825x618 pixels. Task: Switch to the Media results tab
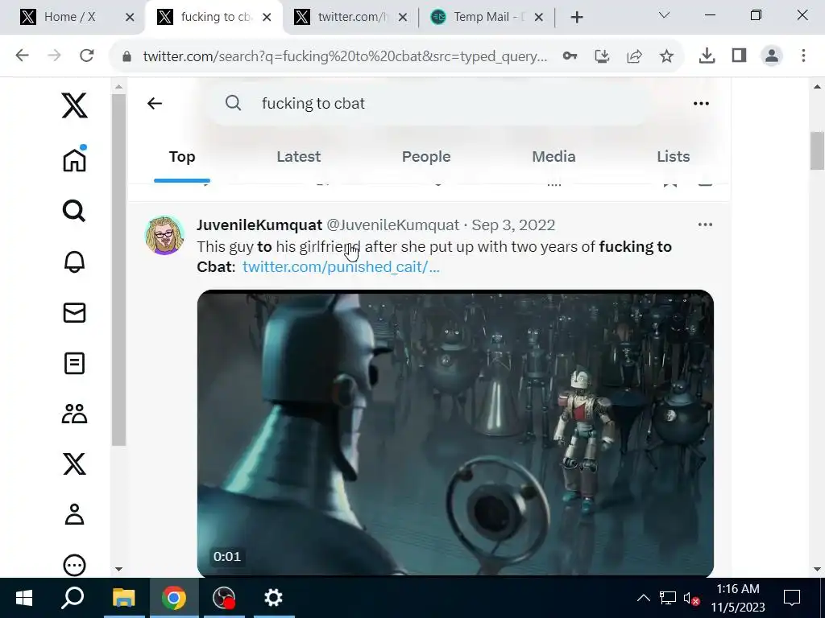point(553,157)
